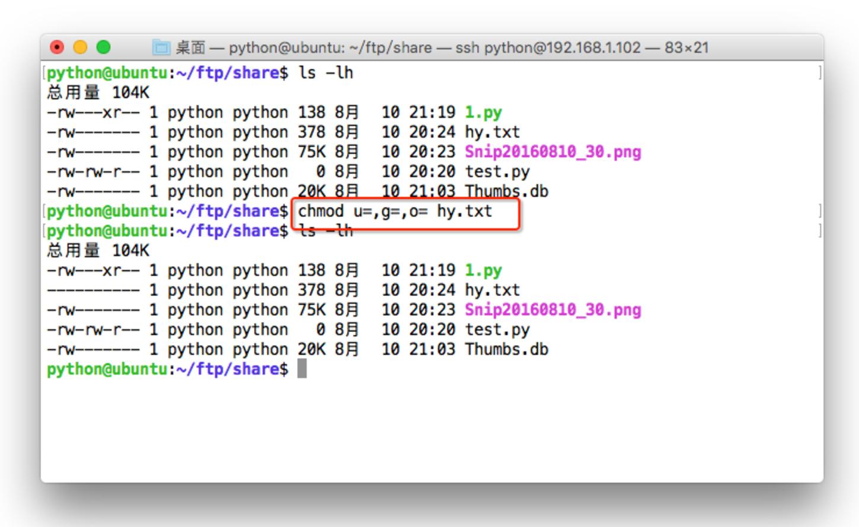Click the terminal cursor block at last prompt
859x527 pixels.
point(302,369)
